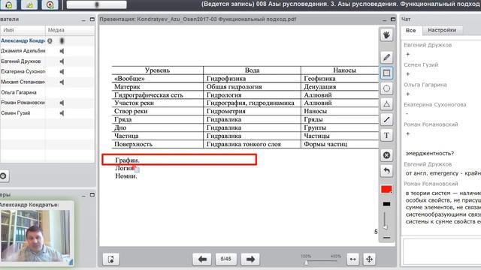The height and width of the screenshot is (270, 481).
Task: Open users list settings gear
Action: [x=3, y=176]
